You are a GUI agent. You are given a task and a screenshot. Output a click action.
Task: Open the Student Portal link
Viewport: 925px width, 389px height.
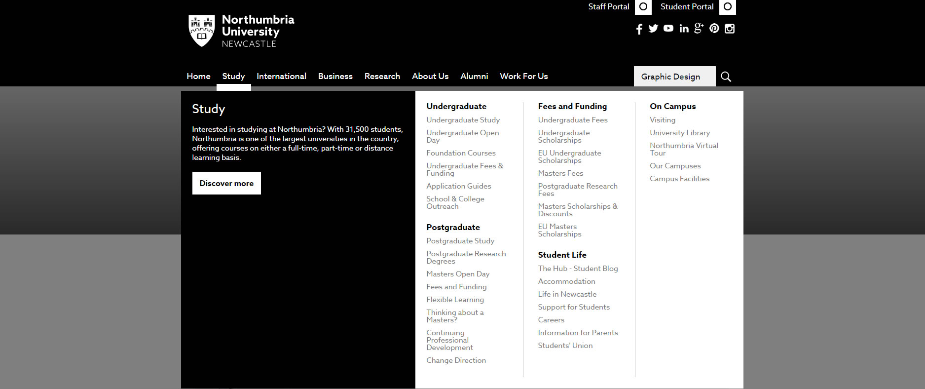coord(687,7)
